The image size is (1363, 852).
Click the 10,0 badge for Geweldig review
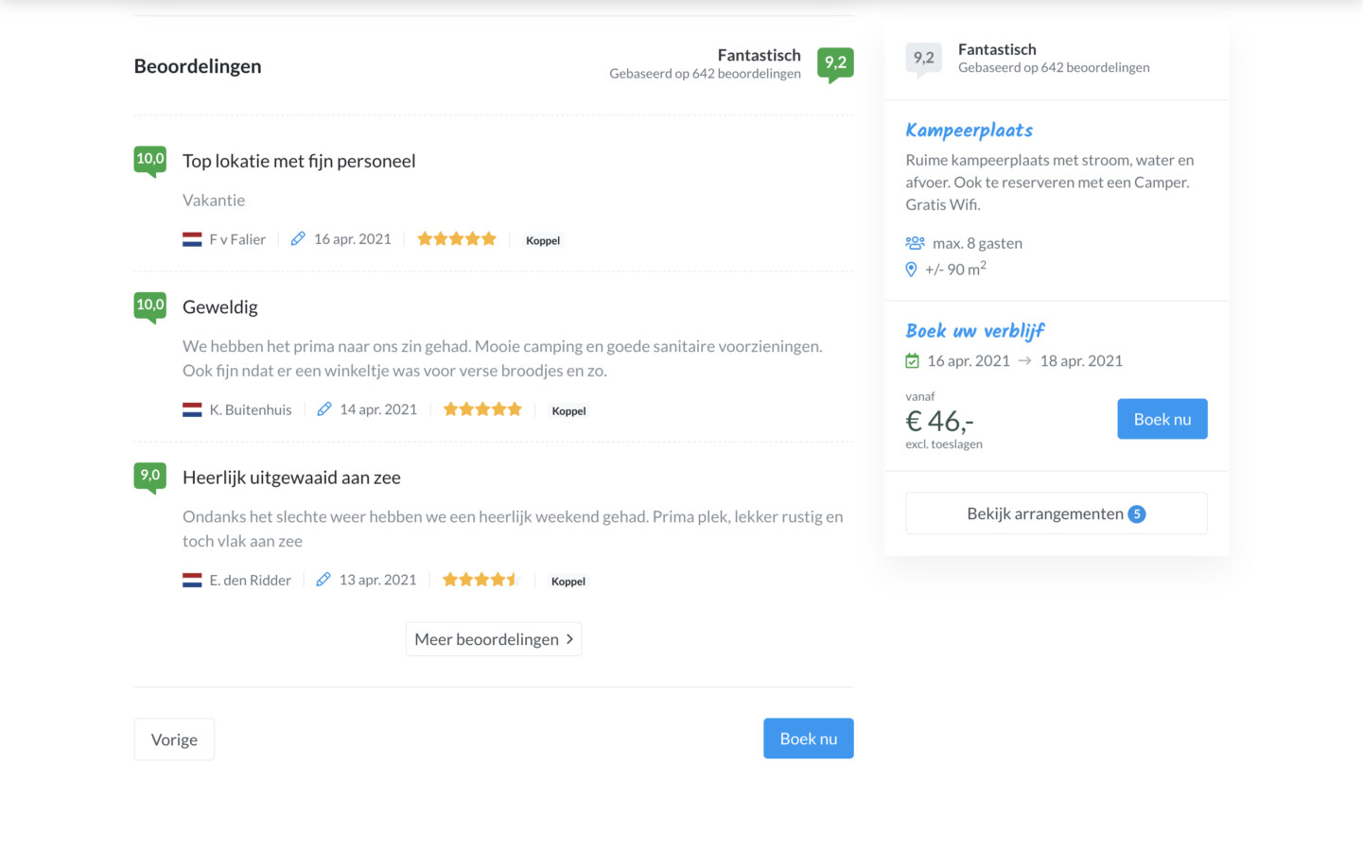click(150, 305)
